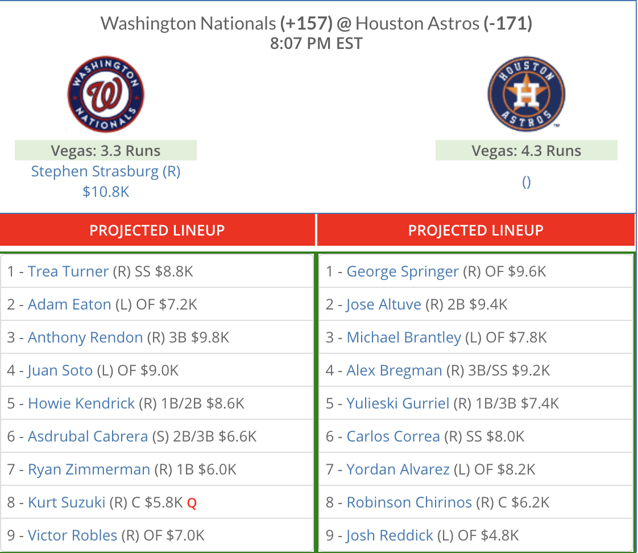This screenshot has height=553, width=638.
Task: Select Jose Altuve in Astros lineup
Action: [383, 304]
